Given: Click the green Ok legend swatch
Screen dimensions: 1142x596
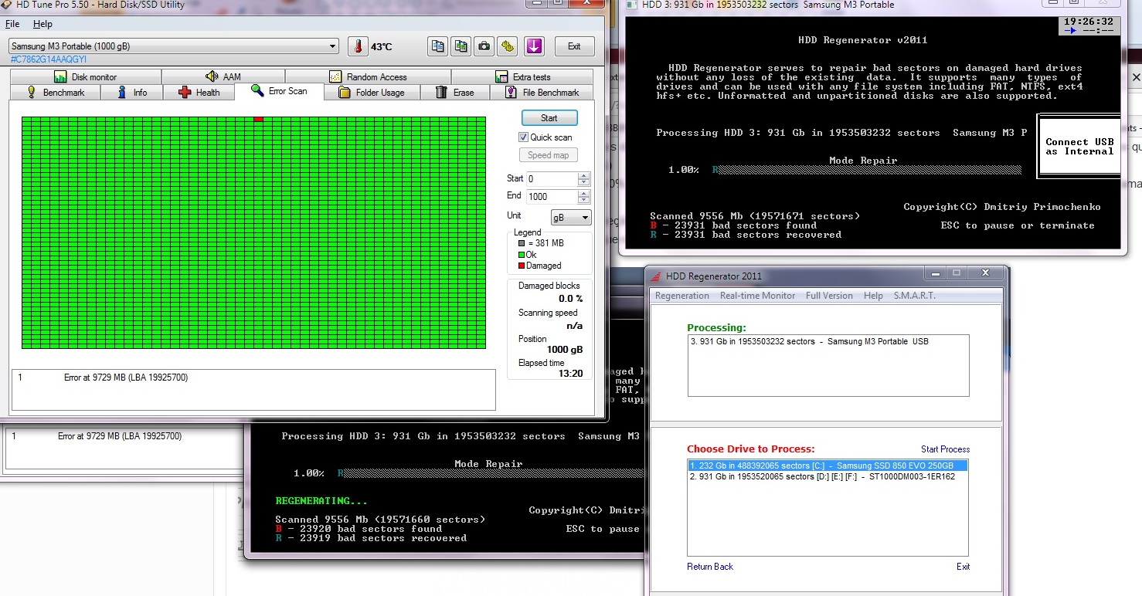Looking at the screenshot, I should point(522,255).
